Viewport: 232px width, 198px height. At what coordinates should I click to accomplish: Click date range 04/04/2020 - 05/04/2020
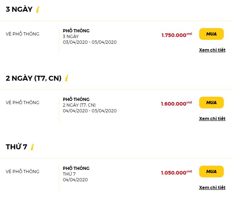point(90,111)
